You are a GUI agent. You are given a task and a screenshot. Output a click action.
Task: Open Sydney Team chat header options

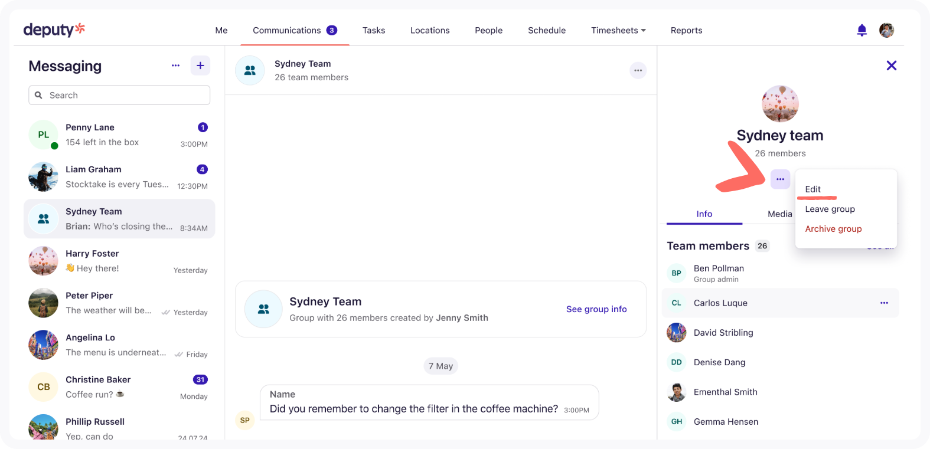638,70
